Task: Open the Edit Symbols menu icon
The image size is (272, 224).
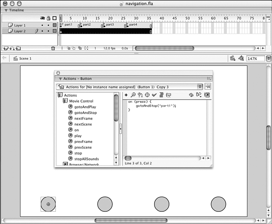Action: pyautogui.click(x=241, y=58)
